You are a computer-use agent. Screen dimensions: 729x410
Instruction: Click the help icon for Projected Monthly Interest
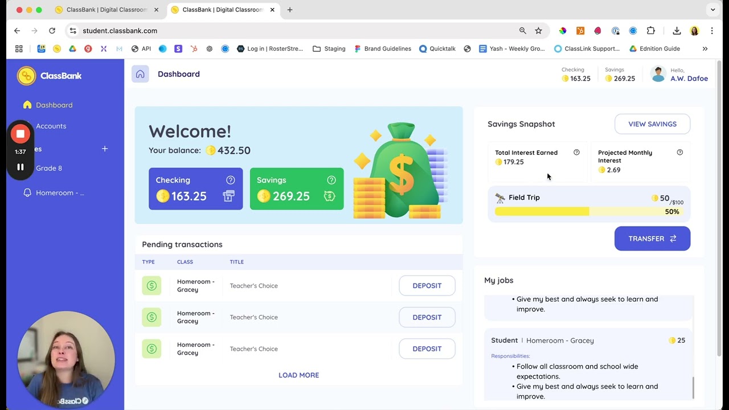point(679,153)
